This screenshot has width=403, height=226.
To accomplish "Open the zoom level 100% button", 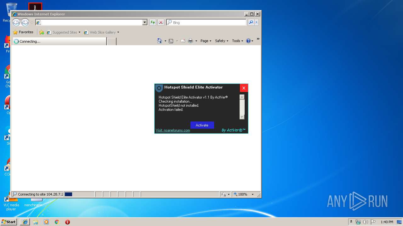I will 241,194.
